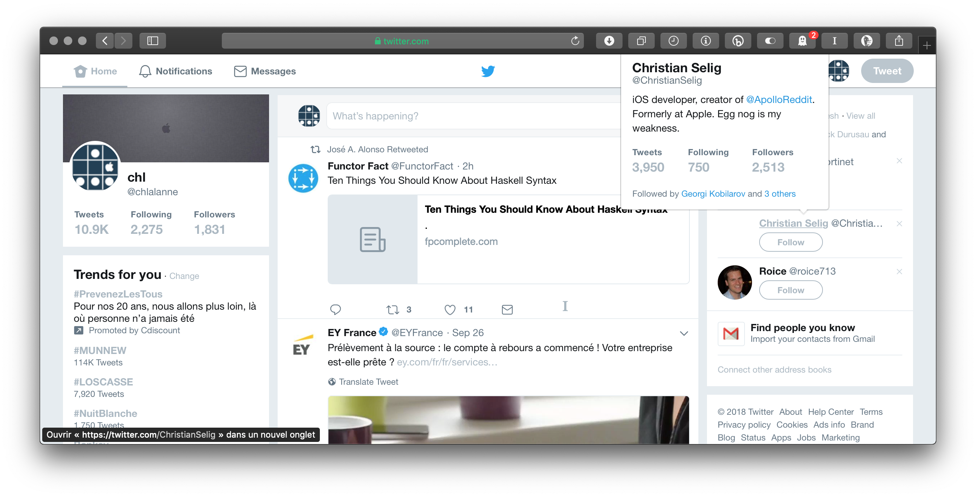Open the #MUNNEW trend link
The width and height of the screenshot is (976, 497).
(100, 350)
